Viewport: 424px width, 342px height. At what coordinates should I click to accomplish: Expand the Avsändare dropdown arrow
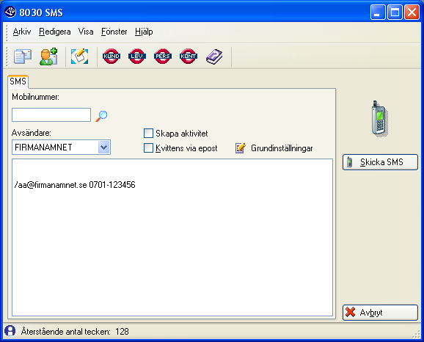tap(104, 148)
